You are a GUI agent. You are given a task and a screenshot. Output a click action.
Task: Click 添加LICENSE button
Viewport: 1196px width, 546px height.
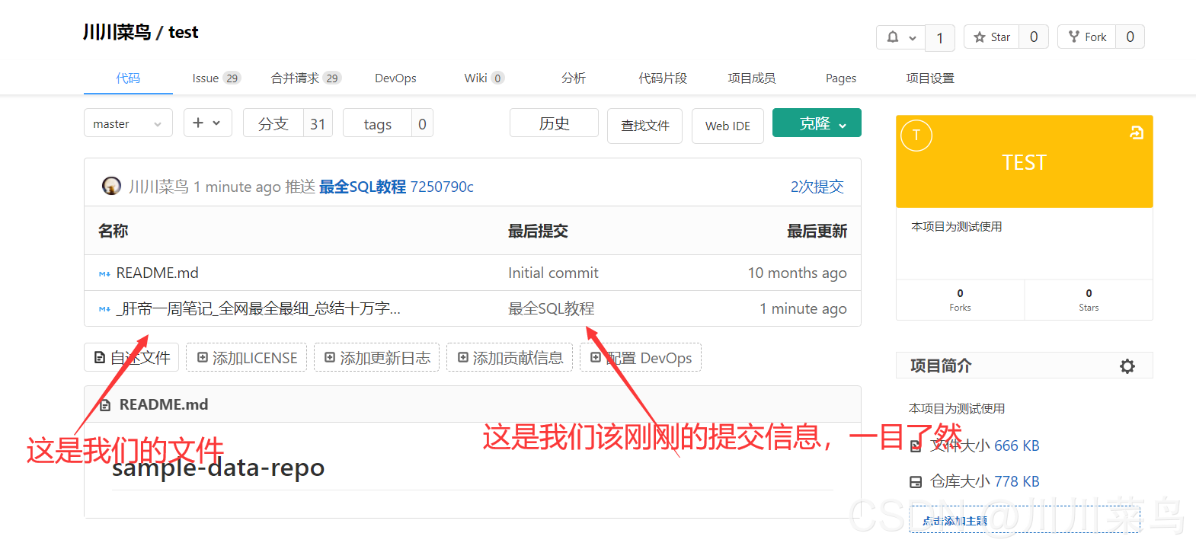[246, 358]
